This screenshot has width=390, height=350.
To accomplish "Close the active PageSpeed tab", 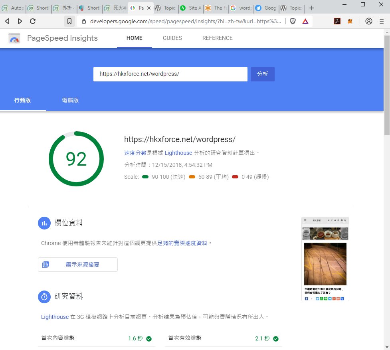I will [149, 8].
